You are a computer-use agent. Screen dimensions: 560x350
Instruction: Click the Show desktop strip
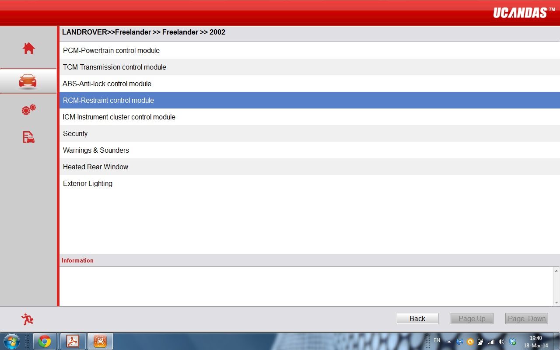[x=557, y=341]
